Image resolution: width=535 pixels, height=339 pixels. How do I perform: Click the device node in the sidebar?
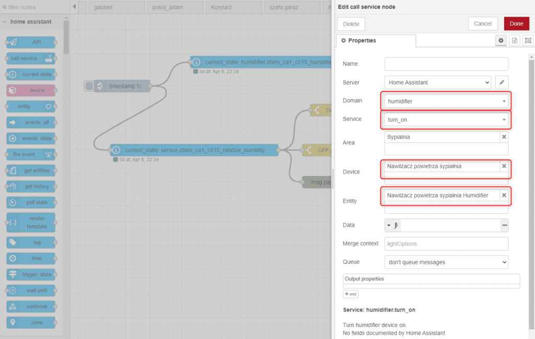pos(30,90)
